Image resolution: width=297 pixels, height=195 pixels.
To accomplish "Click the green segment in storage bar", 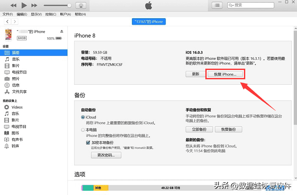I will coord(88,188).
